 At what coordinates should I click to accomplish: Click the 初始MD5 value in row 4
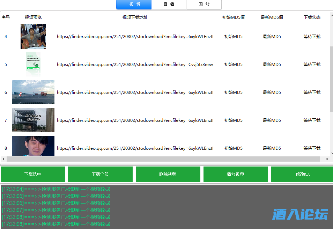(x=233, y=36)
